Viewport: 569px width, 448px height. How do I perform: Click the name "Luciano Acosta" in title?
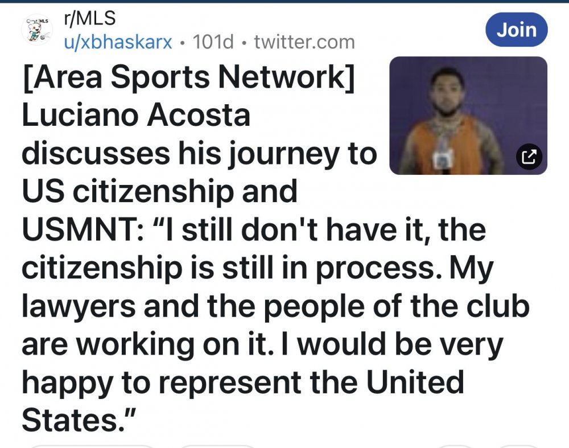136,116
